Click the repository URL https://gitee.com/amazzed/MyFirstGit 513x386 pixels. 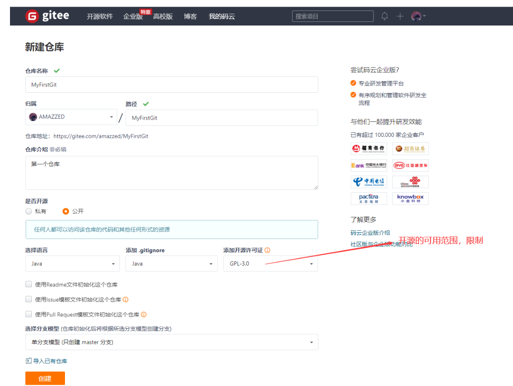[x=101, y=136]
